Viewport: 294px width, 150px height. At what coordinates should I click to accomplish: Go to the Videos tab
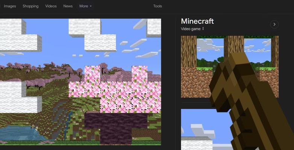[51, 6]
